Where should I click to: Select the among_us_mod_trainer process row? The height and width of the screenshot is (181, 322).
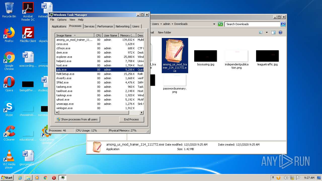pos(100,40)
